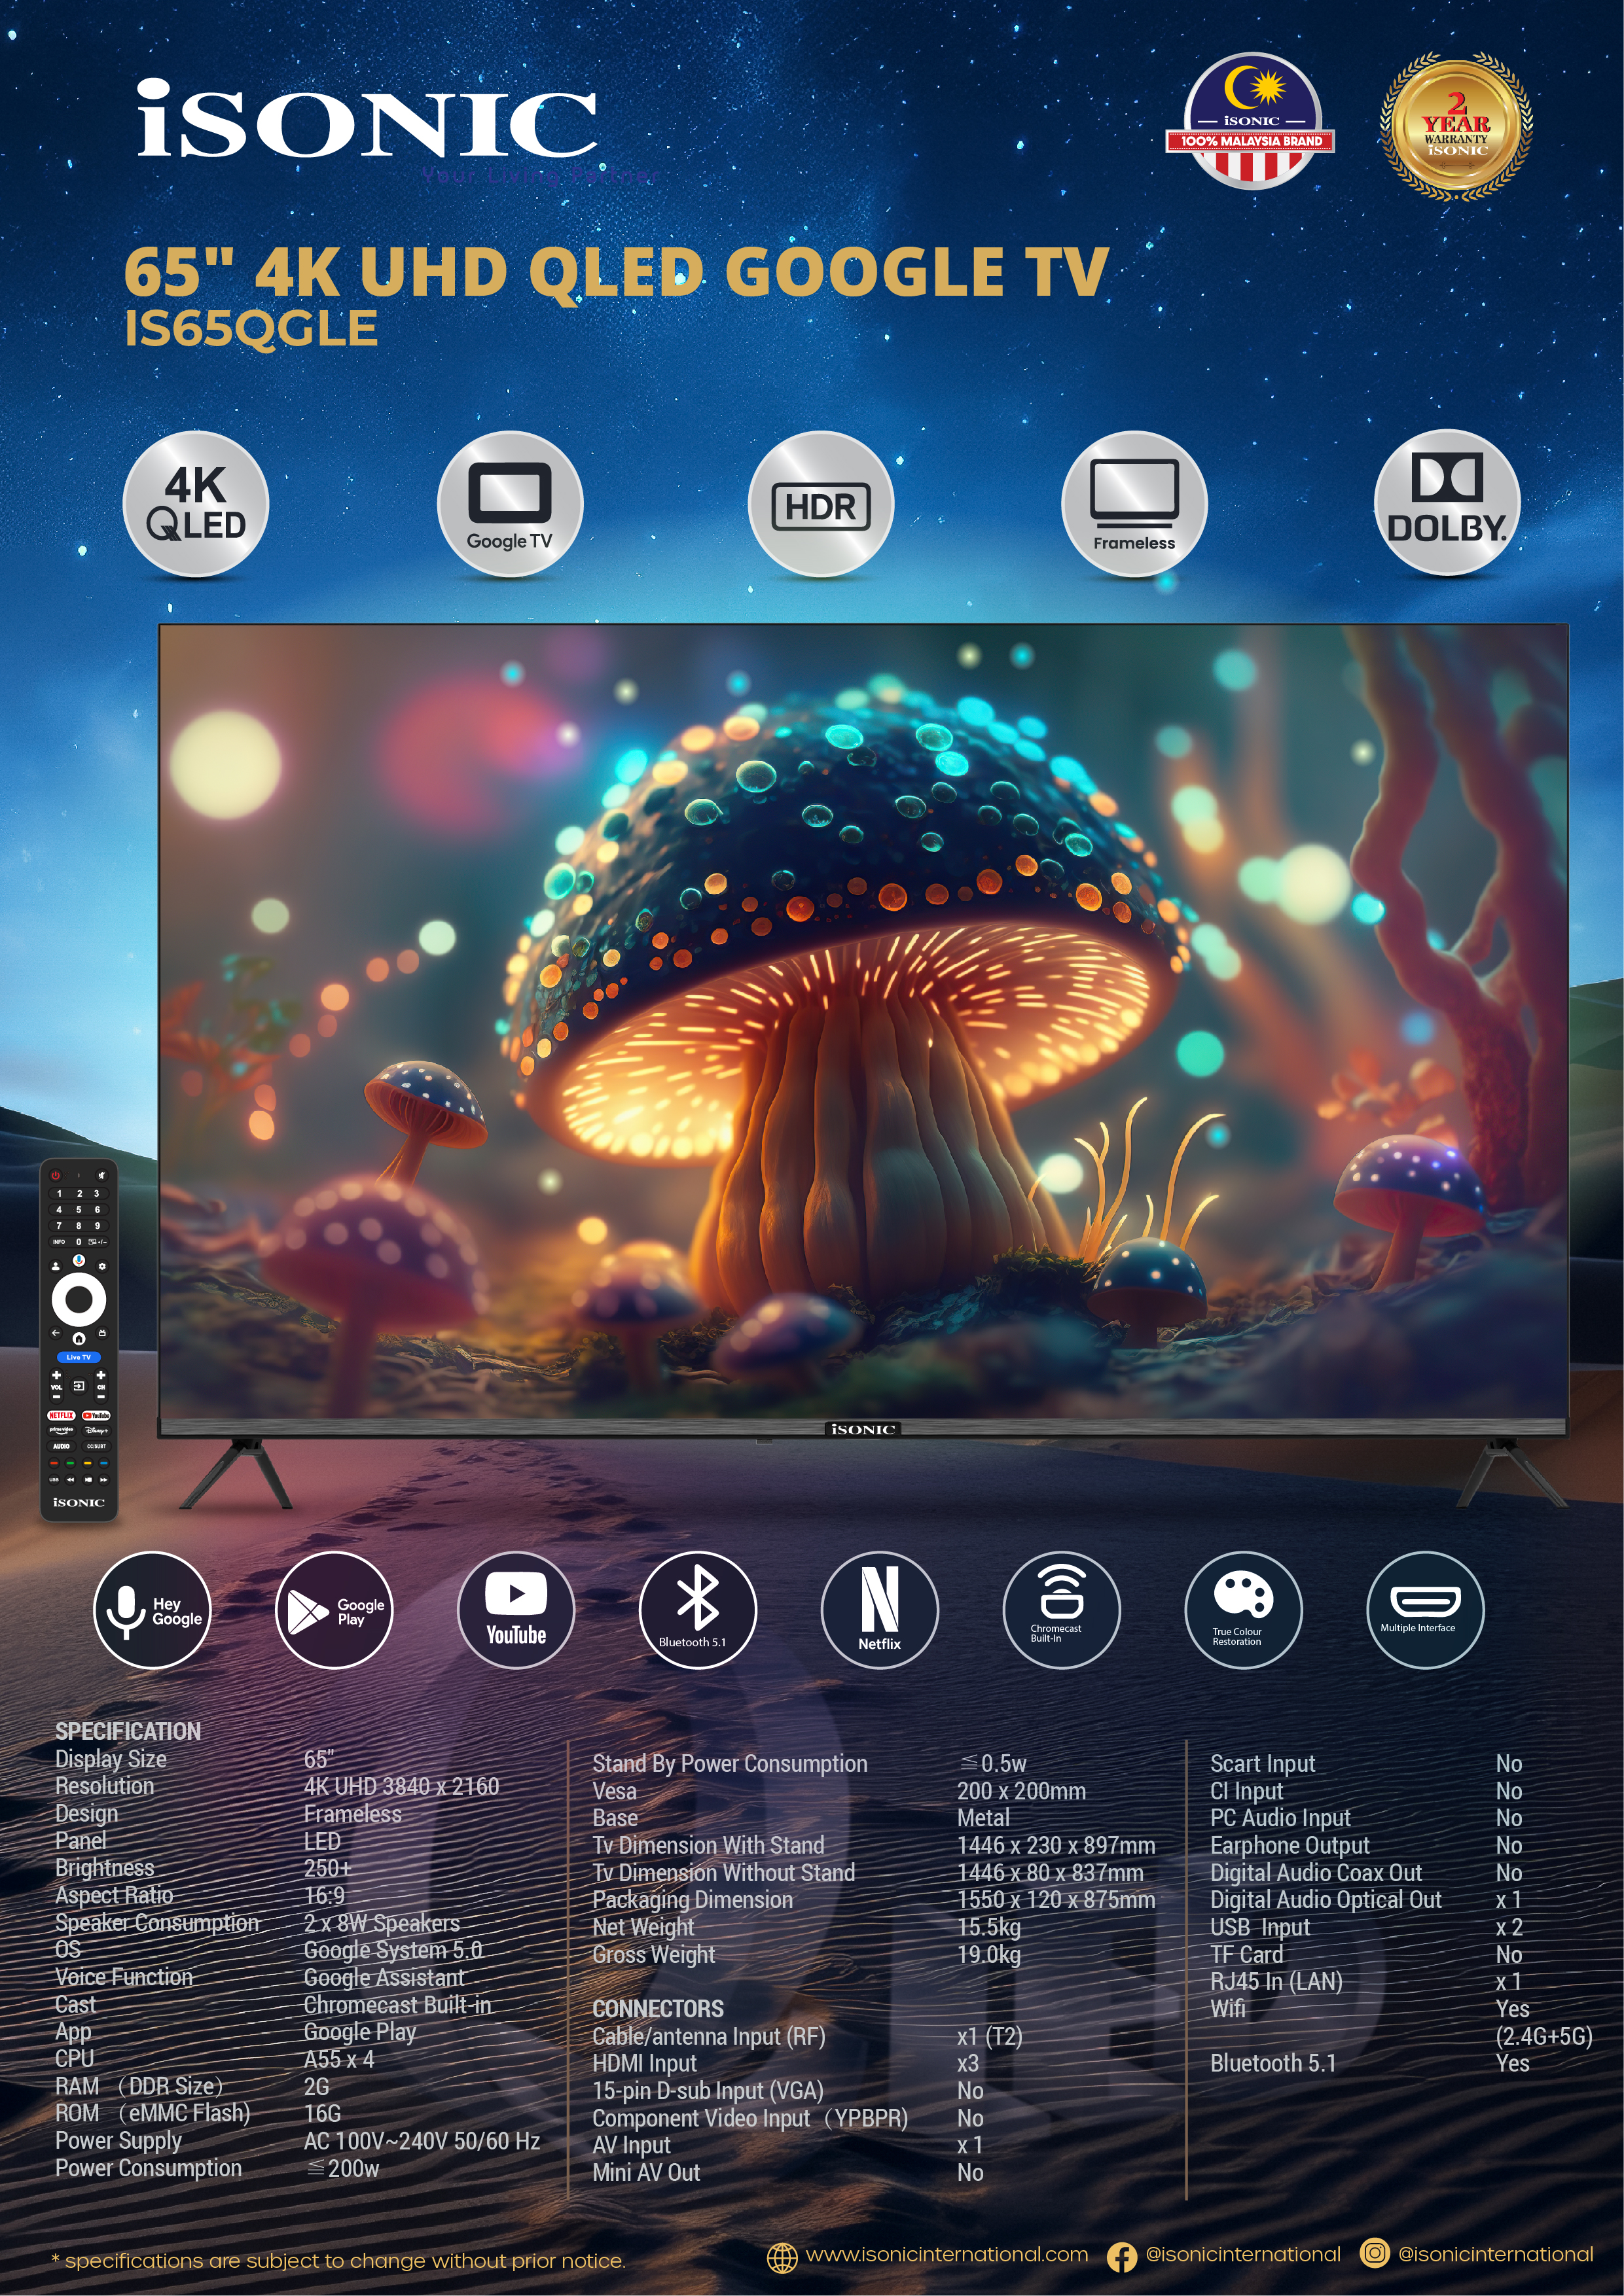Click the True Colour Restoration palette icon
The image size is (1624, 2296).
pyautogui.click(x=1244, y=1609)
